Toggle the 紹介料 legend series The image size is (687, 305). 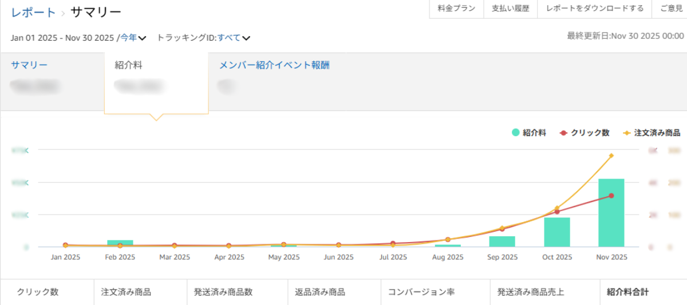(x=529, y=133)
